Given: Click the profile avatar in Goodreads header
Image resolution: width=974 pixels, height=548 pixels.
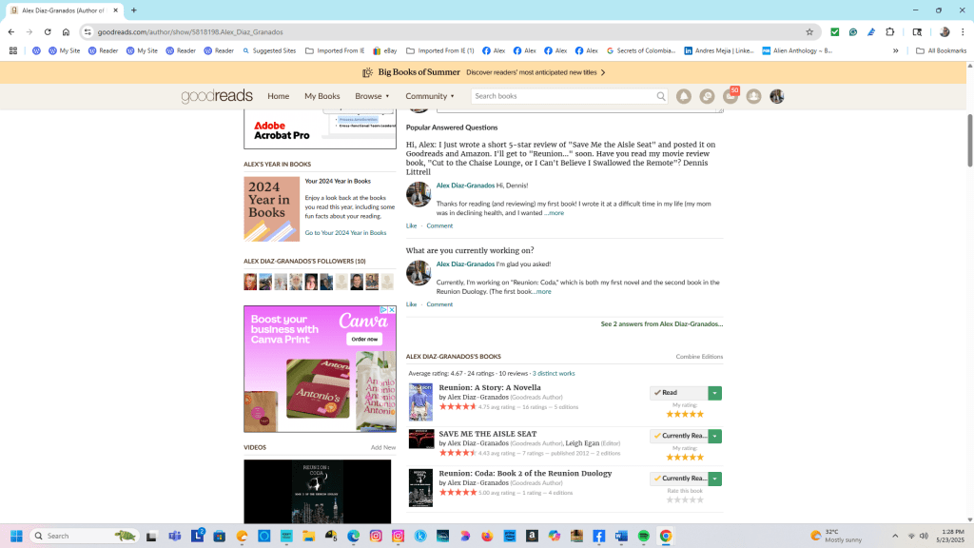Looking at the screenshot, I should pyautogui.click(x=777, y=96).
